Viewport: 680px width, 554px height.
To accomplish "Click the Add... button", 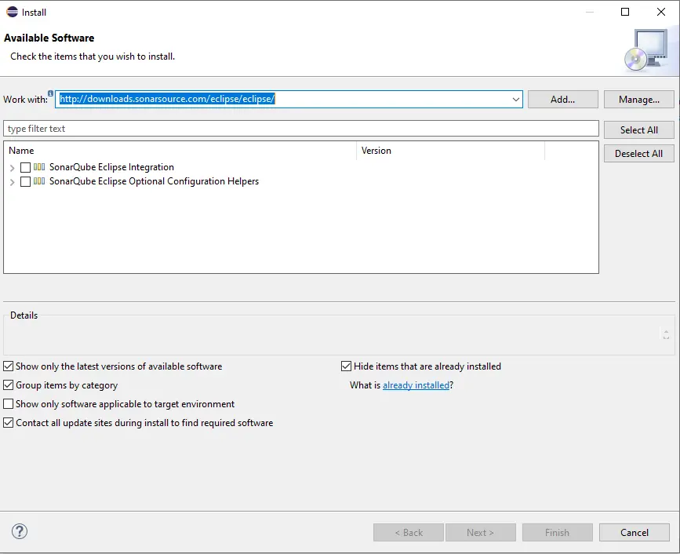I will [563, 100].
